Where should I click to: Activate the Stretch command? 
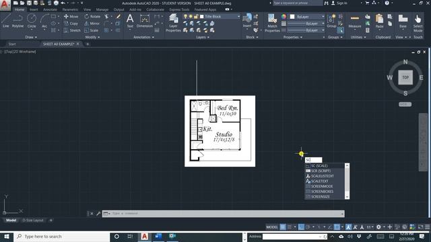tap(72, 30)
